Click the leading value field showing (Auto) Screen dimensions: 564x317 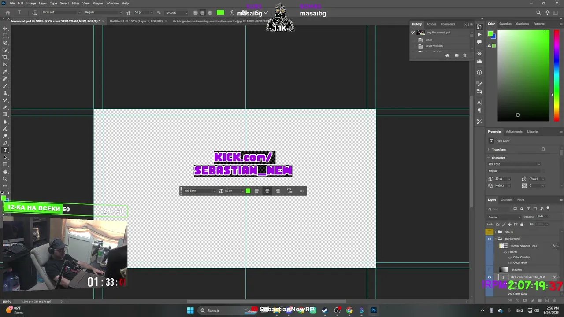(x=534, y=179)
